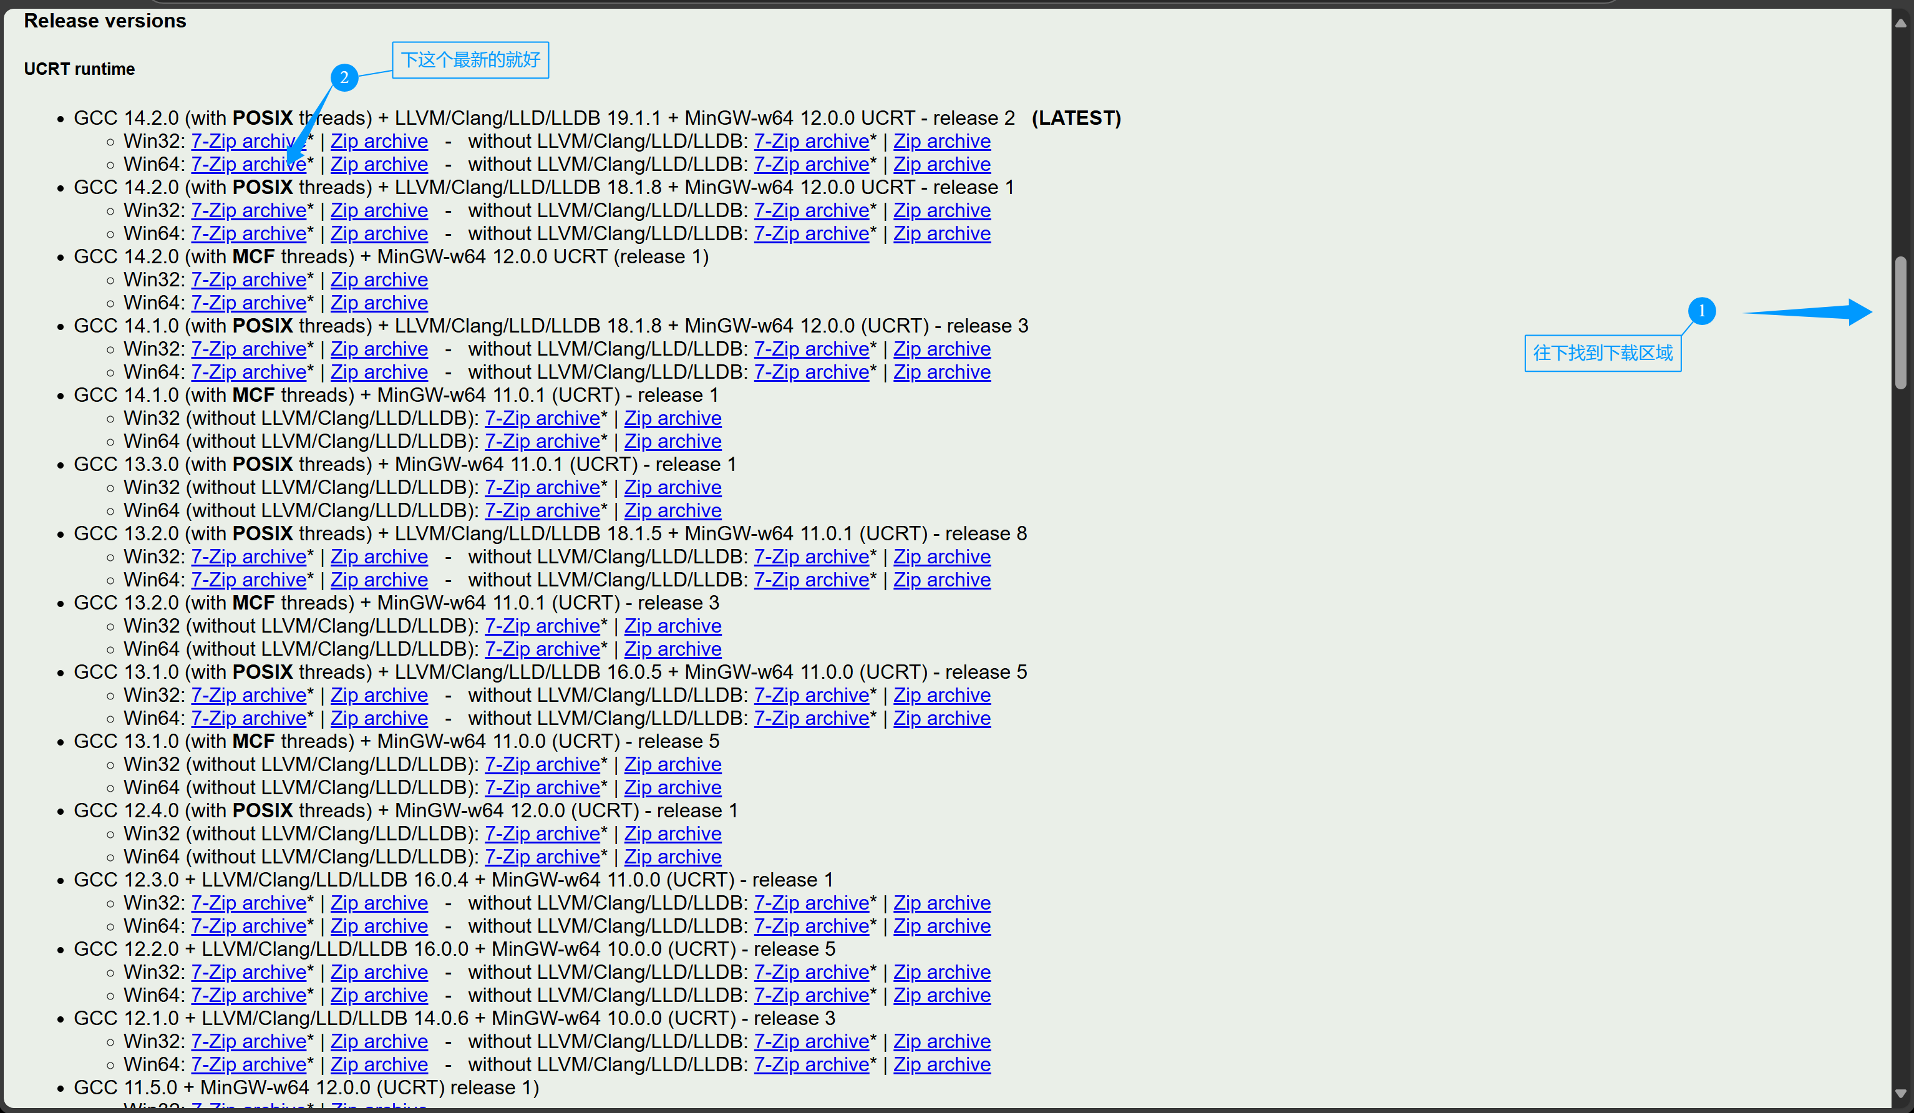
Task: Click Win32 7-Zip archive for GCC 14.2.0 POSIX release 2
Action: coord(248,142)
